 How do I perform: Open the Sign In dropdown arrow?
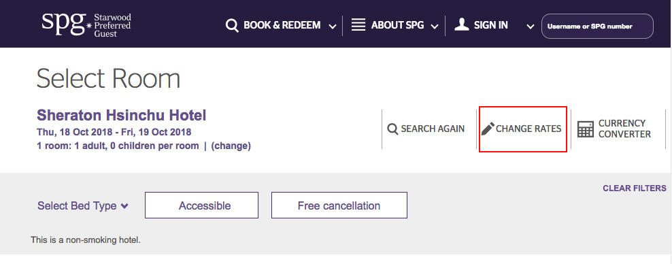coord(530,27)
